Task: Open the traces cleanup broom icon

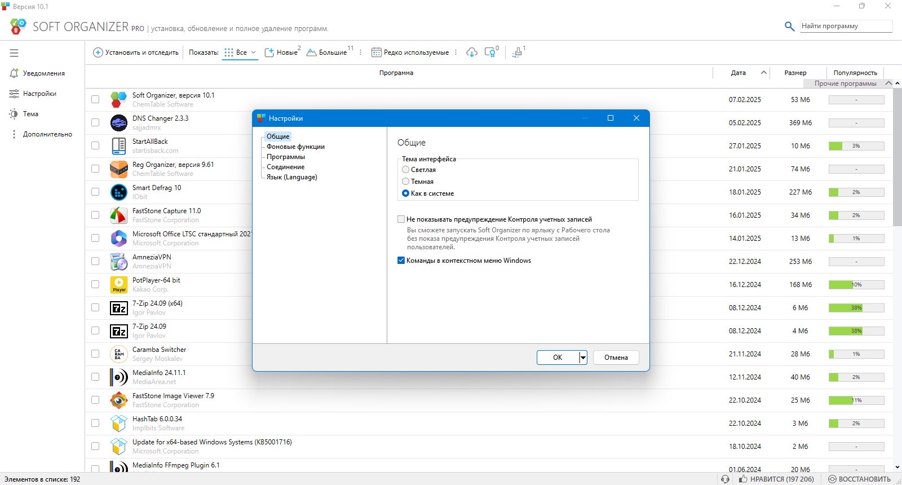Action: (517, 52)
